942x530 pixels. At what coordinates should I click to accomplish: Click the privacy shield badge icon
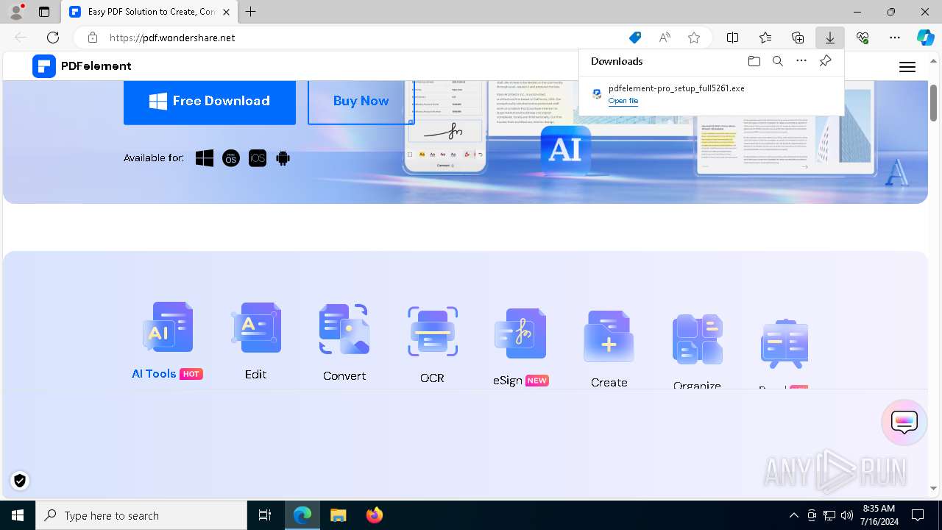pos(20,481)
